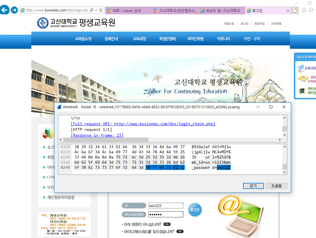
Task: Click the 여자신학원 quick menu book icon
Action: coord(303,79)
